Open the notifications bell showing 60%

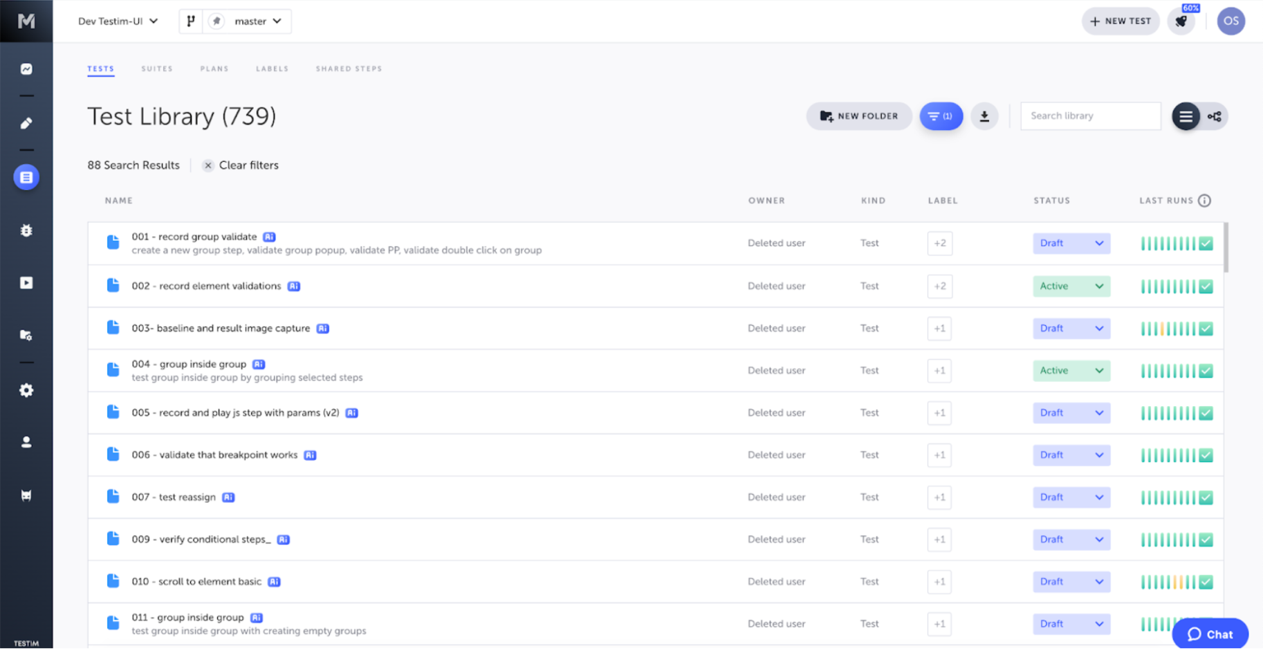pos(1181,21)
